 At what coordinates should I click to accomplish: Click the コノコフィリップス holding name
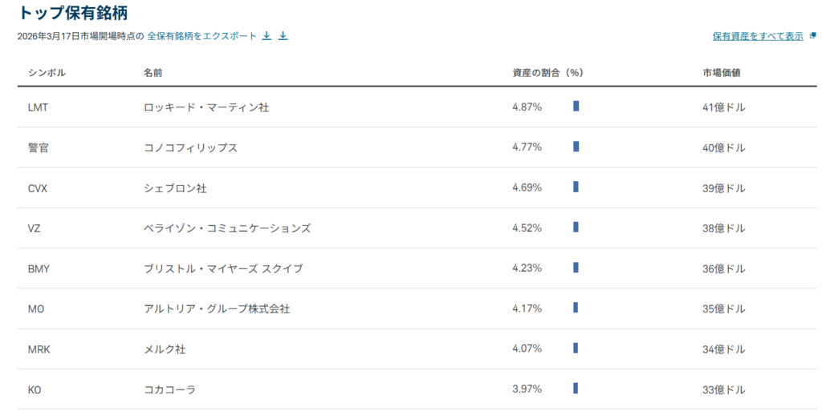pos(190,148)
